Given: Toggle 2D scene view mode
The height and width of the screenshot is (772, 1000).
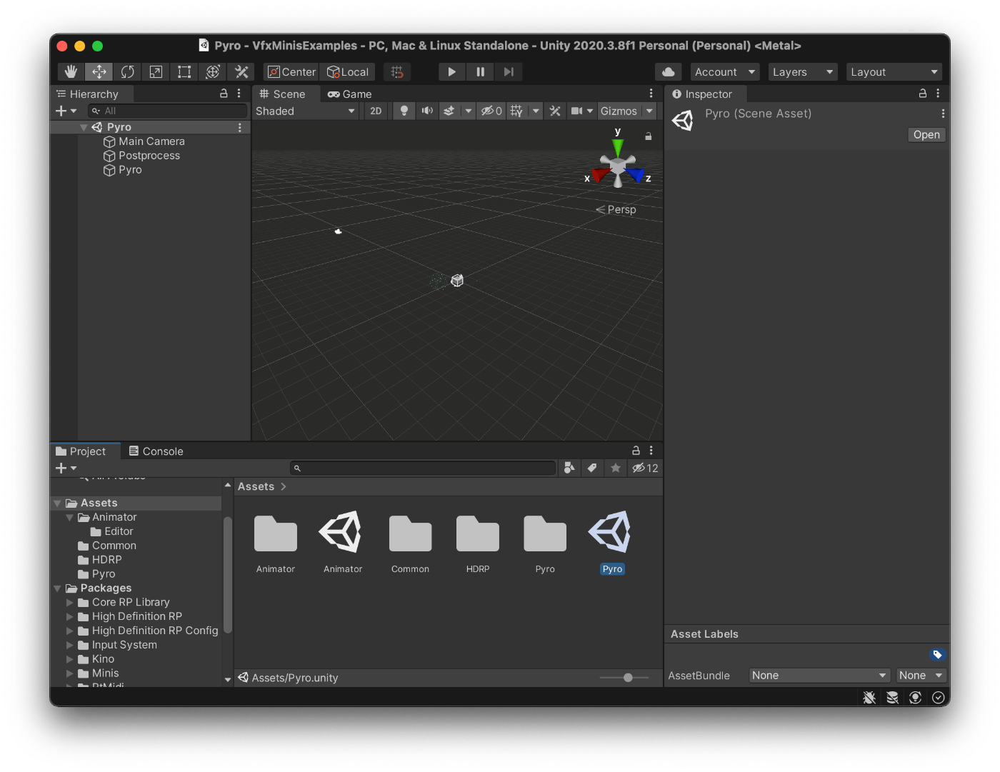Looking at the screenshot, I should [376, 111].
